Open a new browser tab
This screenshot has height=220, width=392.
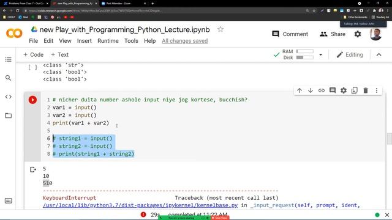coord(153,4)
